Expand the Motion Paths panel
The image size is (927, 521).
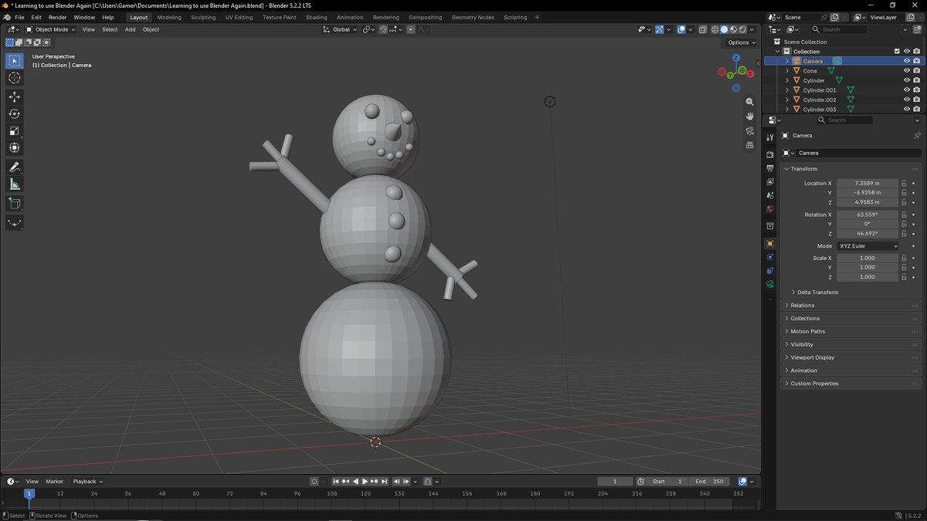click(x=807, y=331)
